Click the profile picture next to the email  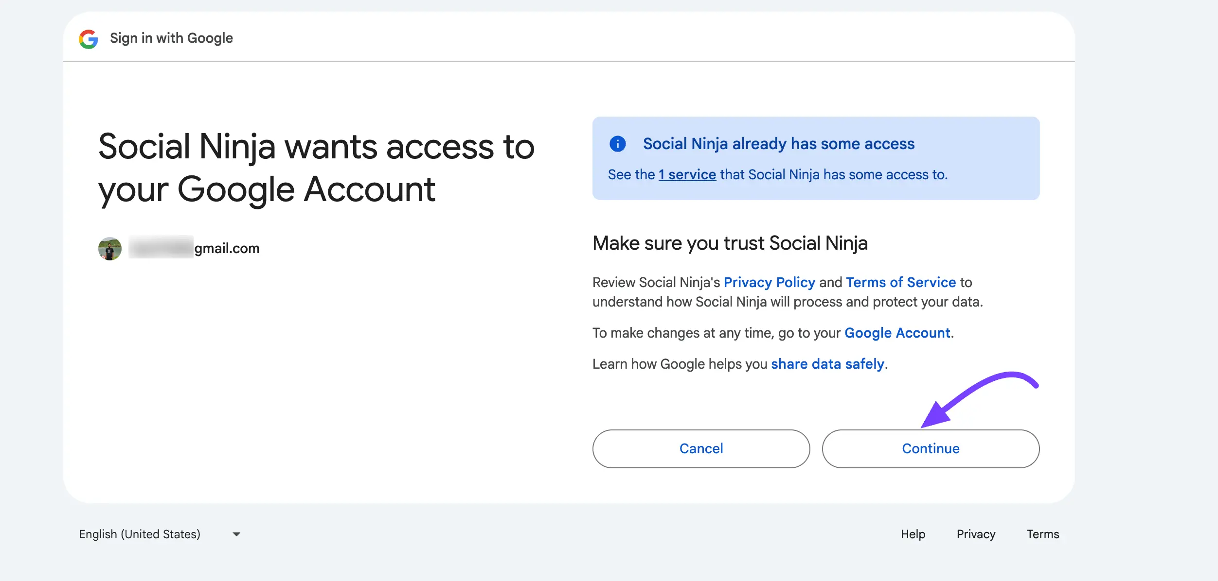109,248
